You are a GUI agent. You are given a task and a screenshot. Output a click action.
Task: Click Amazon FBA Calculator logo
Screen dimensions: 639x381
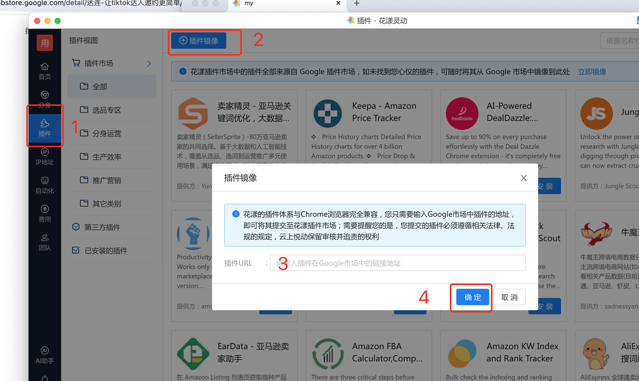point(327,354)
